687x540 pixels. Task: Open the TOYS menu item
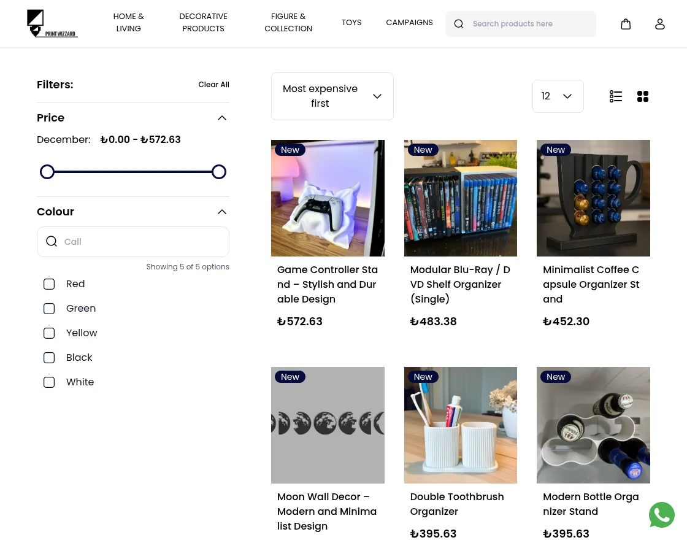coord(351,22)
